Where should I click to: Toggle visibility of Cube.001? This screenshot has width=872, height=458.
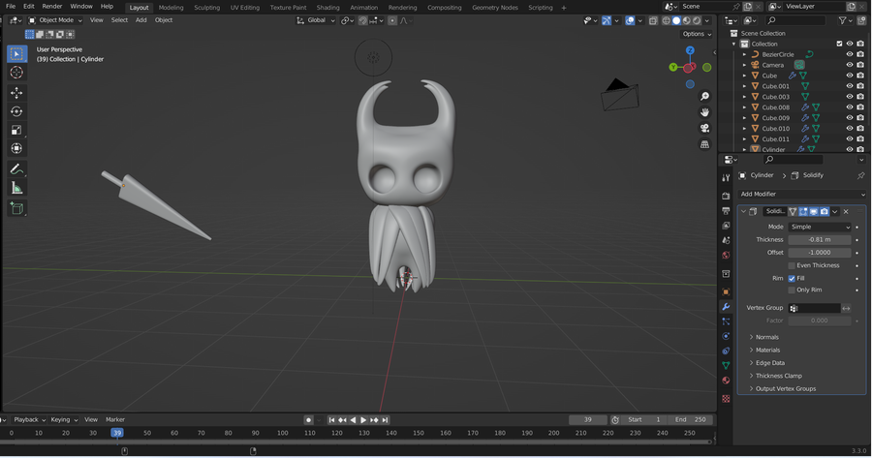[x=849, y=86]
